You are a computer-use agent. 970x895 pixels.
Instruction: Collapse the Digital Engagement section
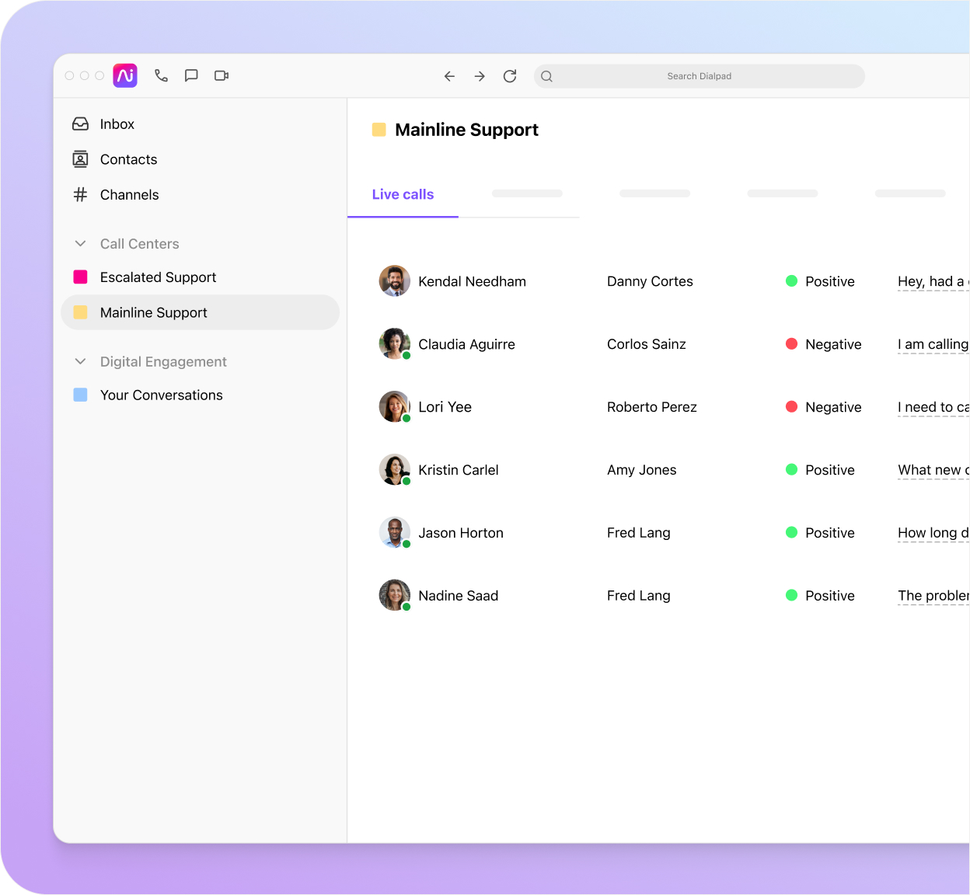tap(80, 361)
